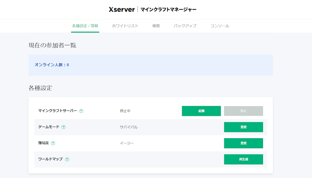The width and height of the screenshot is (312, 178).
Task: Click the disabled 停止 button
Action: (x=243, y=111)
